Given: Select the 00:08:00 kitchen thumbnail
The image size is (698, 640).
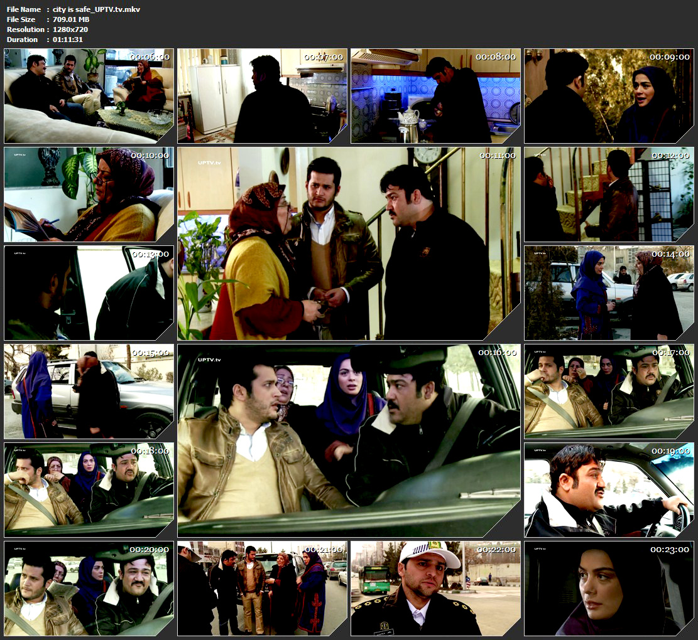Looking at the screenshot, I should (435, 96).
